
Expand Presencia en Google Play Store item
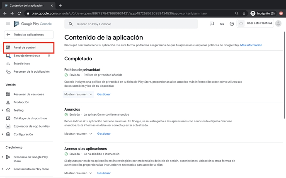point(2,157)
